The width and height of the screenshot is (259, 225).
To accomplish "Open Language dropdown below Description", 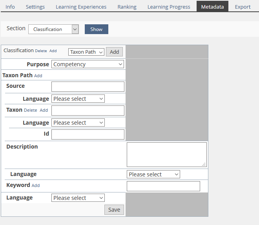I will pyautogui.click(x=153, y=174).
